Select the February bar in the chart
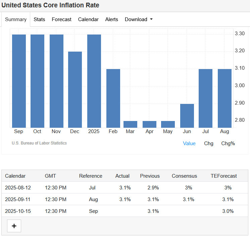This screenshot has height=237, width=250. tap(113, 98)
